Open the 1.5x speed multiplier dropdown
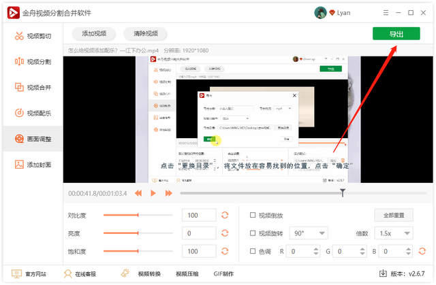 pyautogui.click(x=394, y=233)
